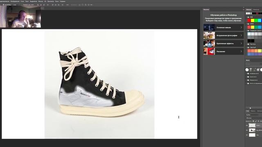The height and width of the screenshot is (147, 262).
Task: Click the brush thumbnail size slider handle
Action: click(x=250, y=108)
